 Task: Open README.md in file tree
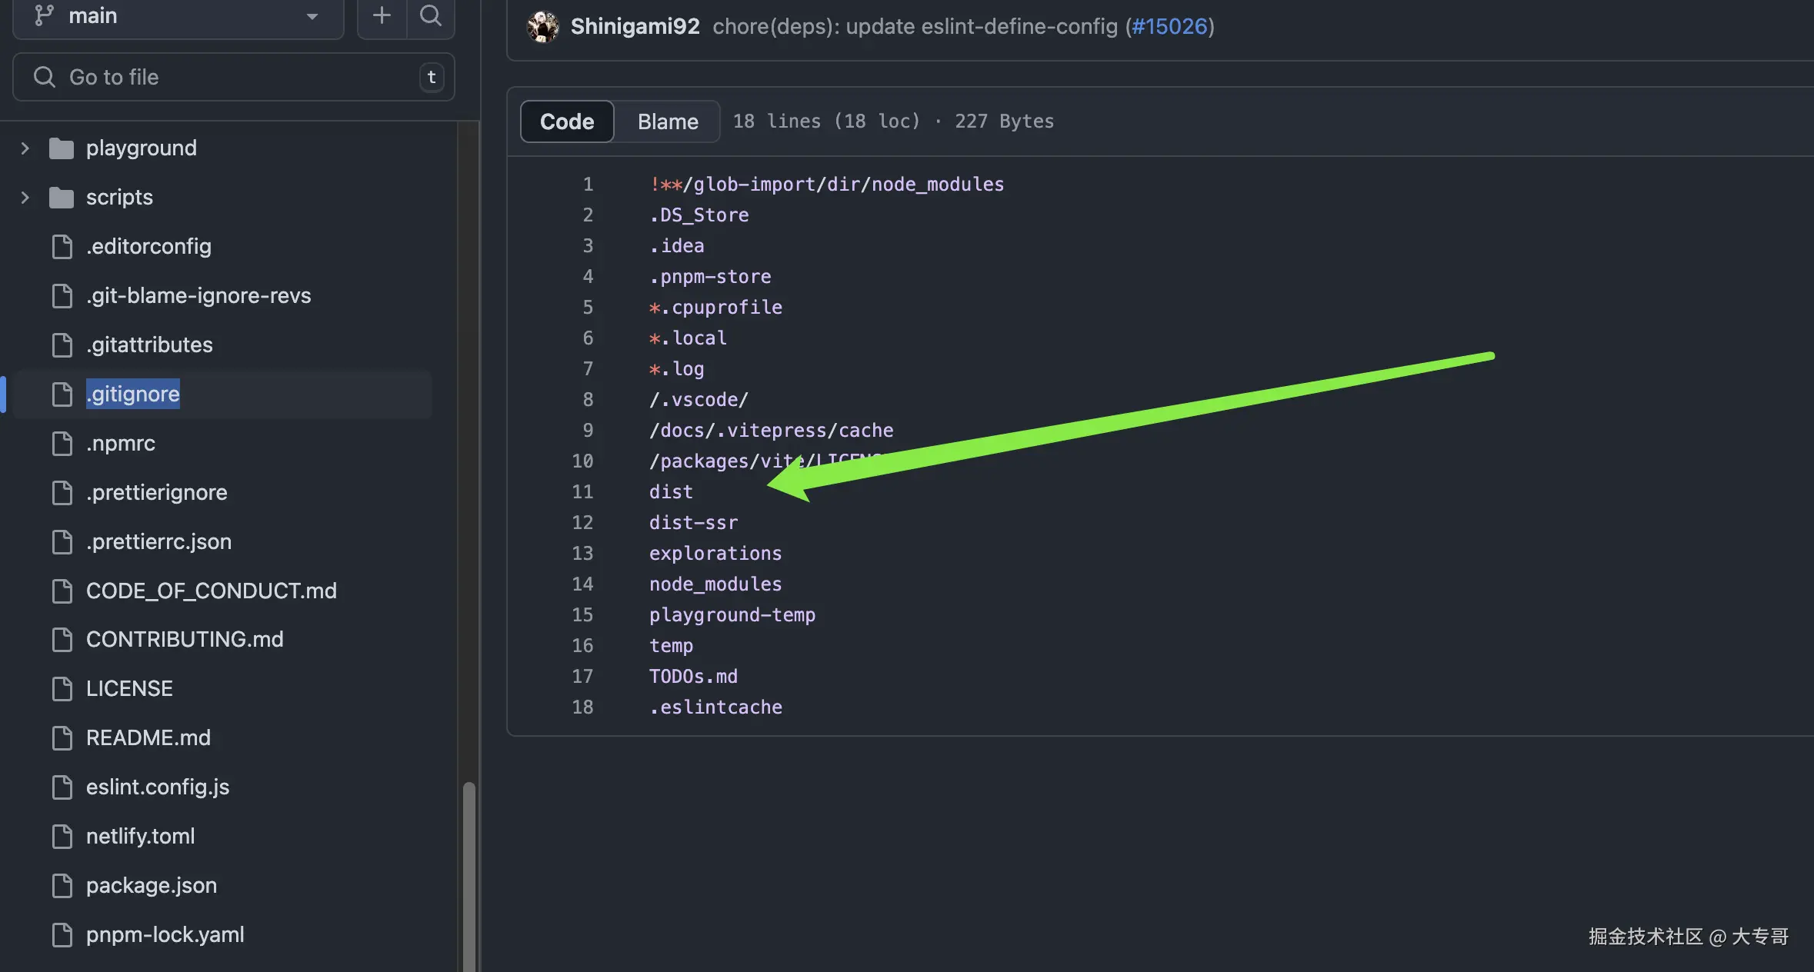(x=148, y=737)
